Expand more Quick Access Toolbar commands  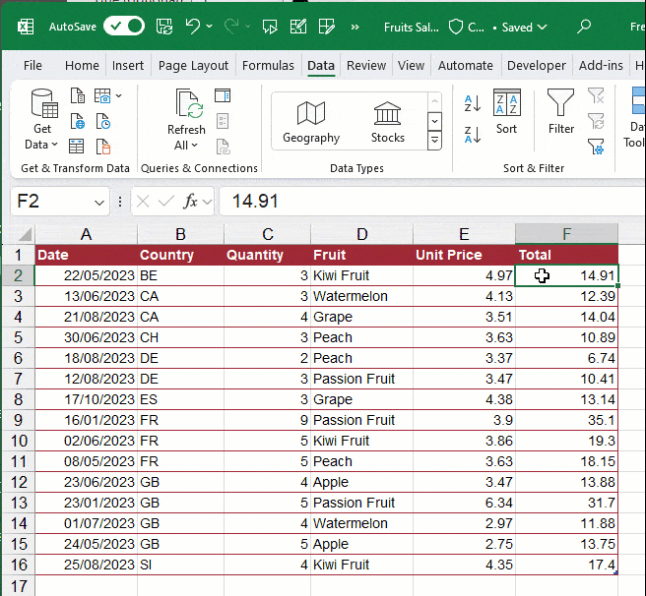[x=355, y=28]
